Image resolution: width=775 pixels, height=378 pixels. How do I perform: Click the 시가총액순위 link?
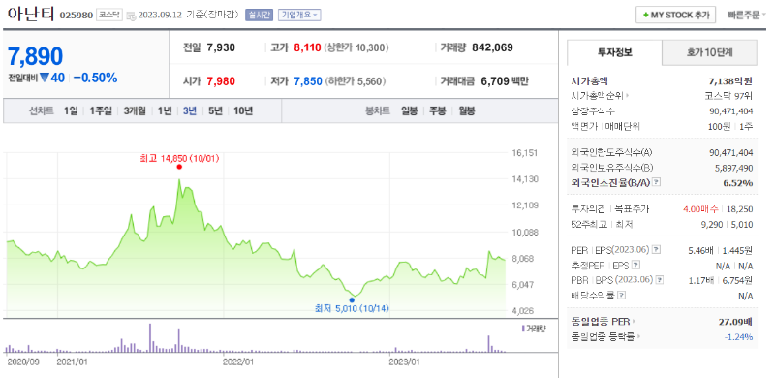[598, 96]
